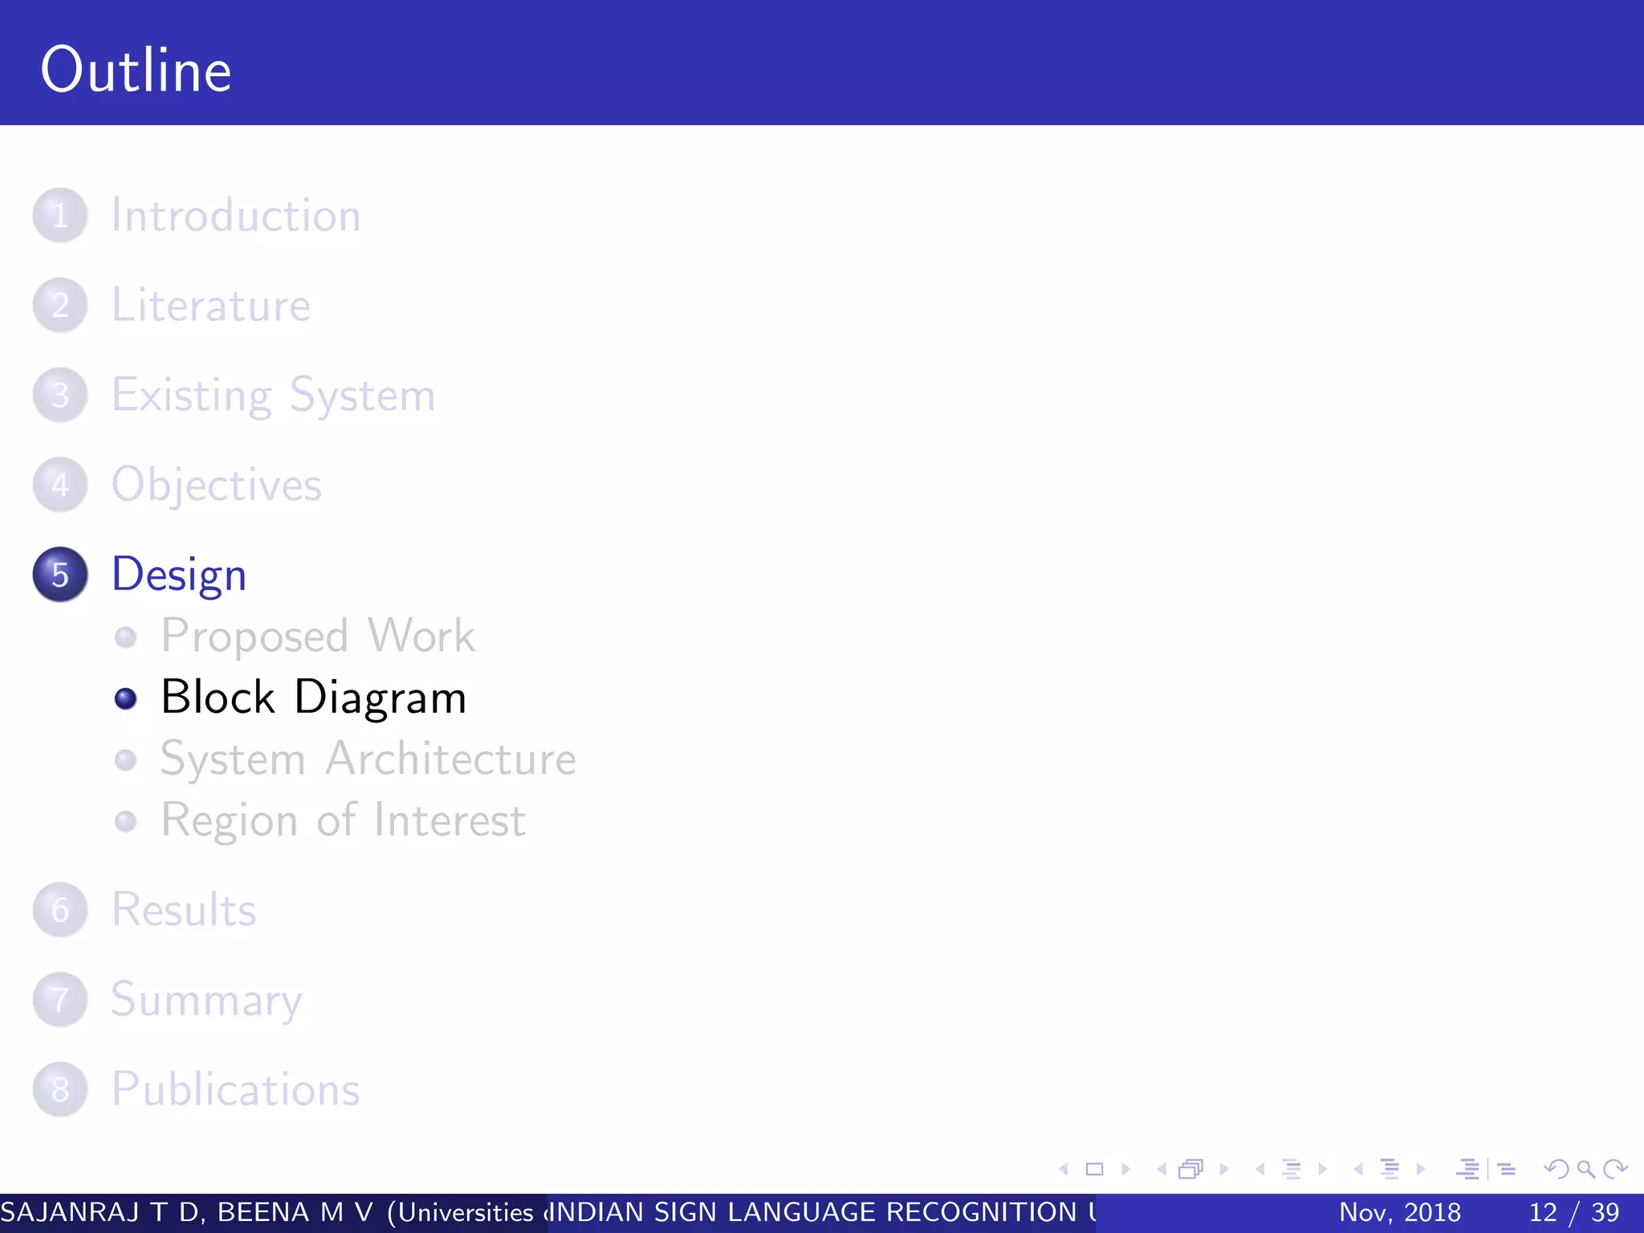
Task: Click the stacked frames navigation icon
Action: point(1191,1170)
